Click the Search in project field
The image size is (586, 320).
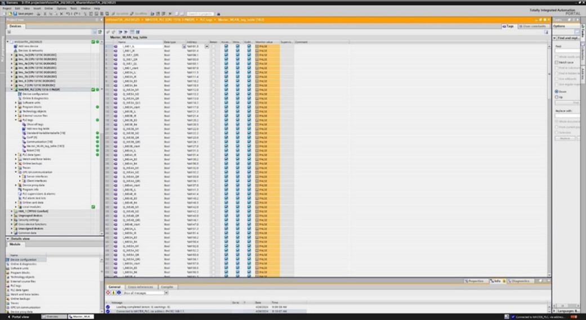coord(200,13)
